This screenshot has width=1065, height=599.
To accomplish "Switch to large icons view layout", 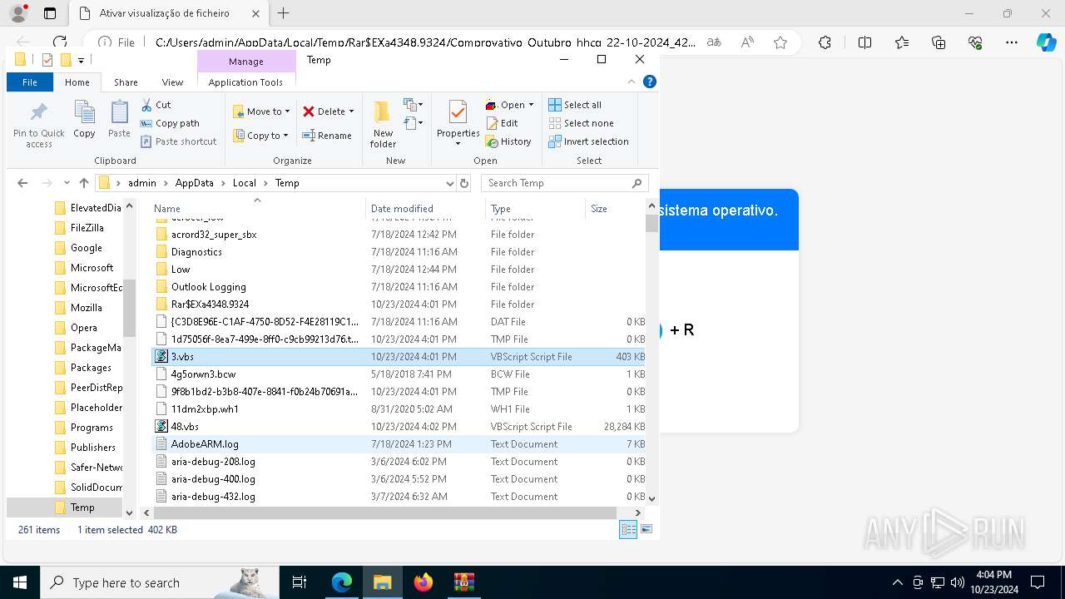I will pyautogui.click(x=646, y=529).
